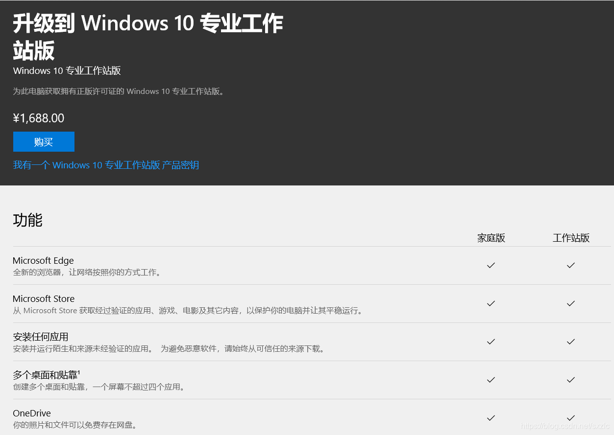Click the 为此电脑获取拥有正版许可证的 description line
This screenshot has height=435, width=614.
point(119,92)
